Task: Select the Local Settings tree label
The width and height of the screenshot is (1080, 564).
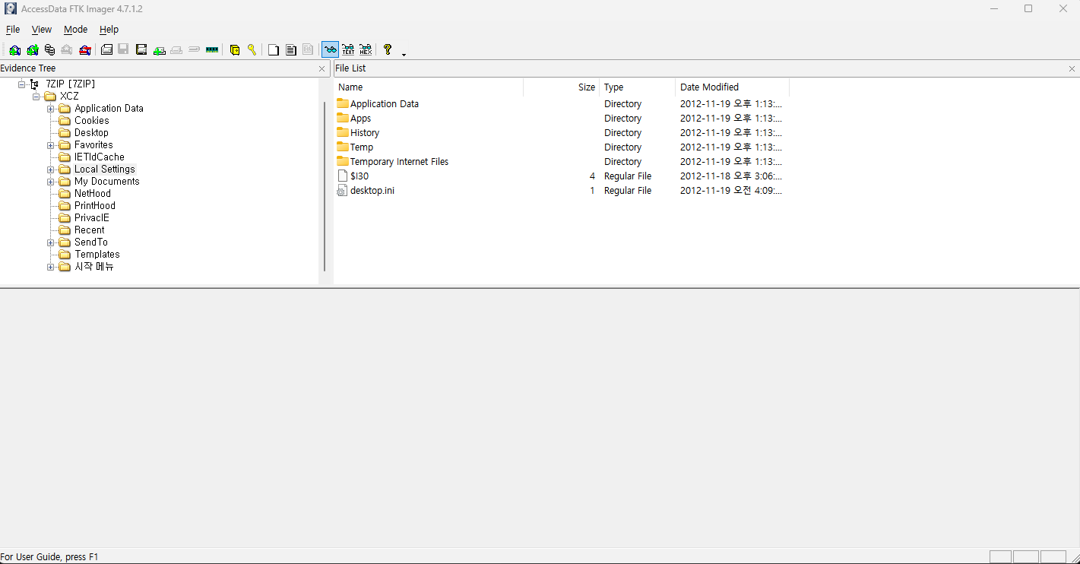Action: 105,170
